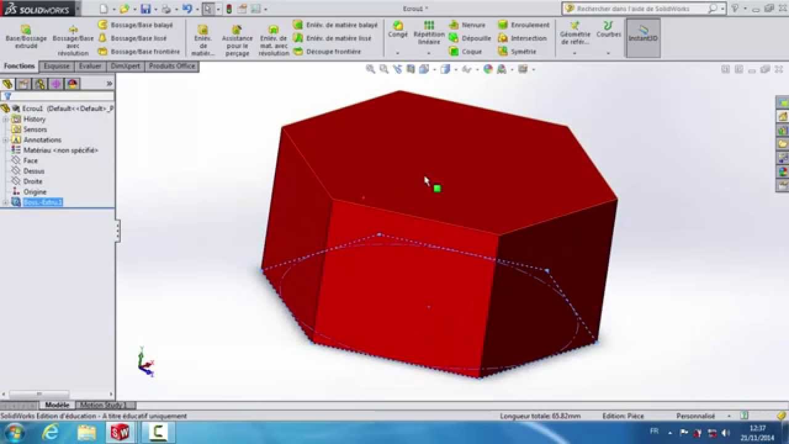Expand the Répétition linéaire dropdown arrow
The image size is (789, 444).
point(429,54)
